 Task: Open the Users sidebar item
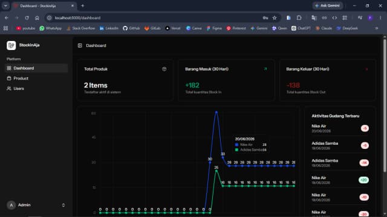[x=36, y=89]
